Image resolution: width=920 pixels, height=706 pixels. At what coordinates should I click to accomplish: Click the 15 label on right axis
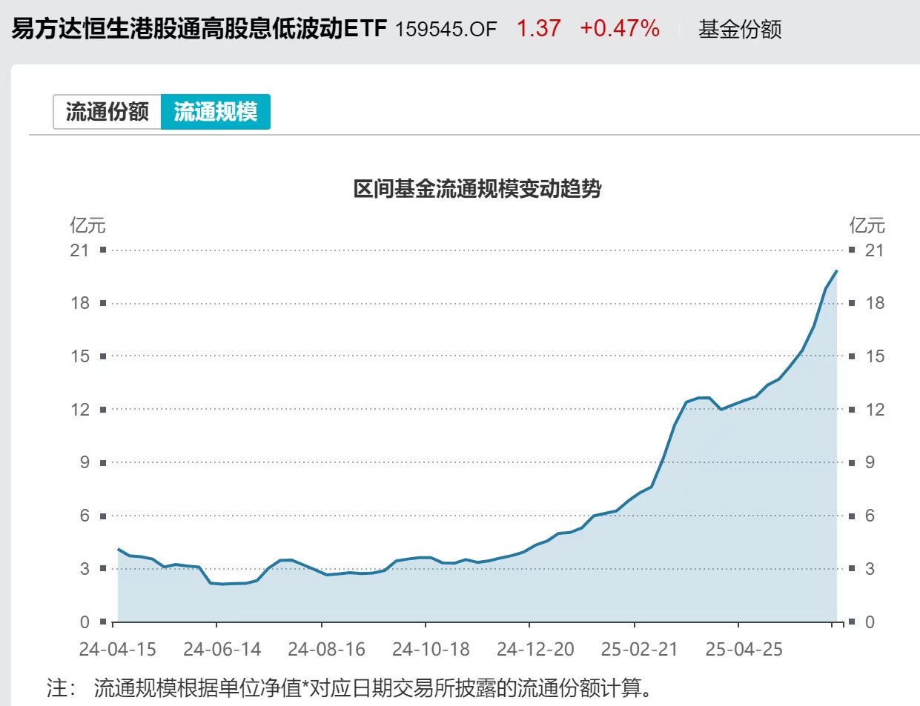(875, 356)
